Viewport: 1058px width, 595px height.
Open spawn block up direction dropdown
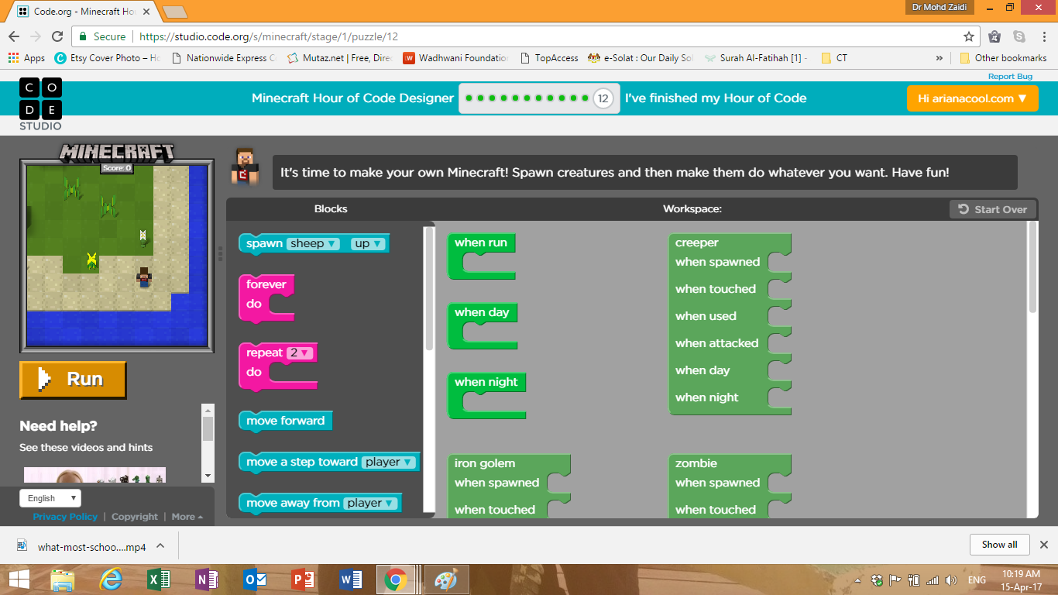pos(368,243)
